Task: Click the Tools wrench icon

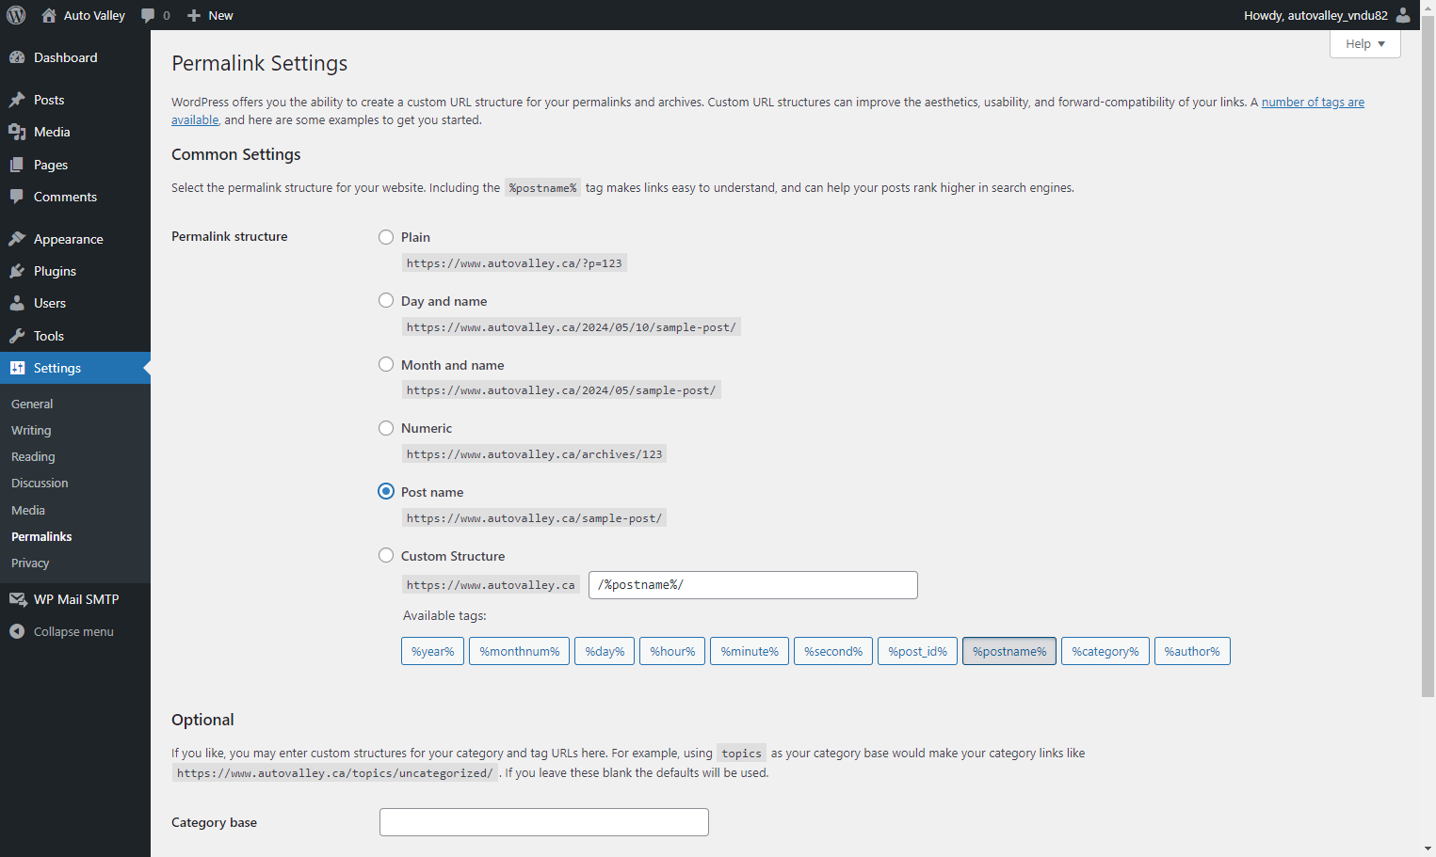Action: (x=17, y=336)
